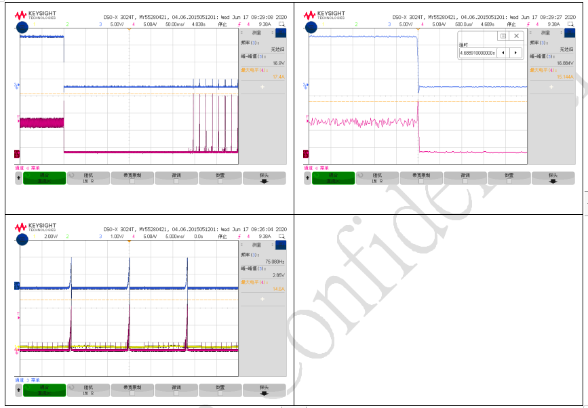Click the trigger edge icon in 09:29:08 capture

tap(240, 24)
